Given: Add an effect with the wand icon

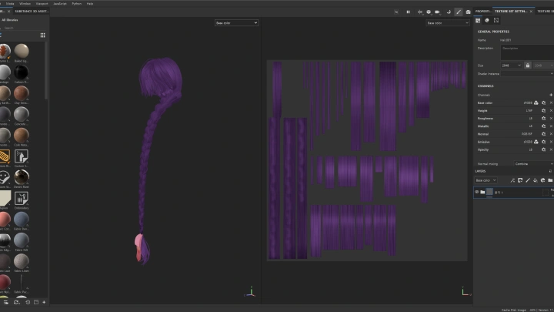Looking at the screenshot, I should pyautogui.click(x=512, y=180).
